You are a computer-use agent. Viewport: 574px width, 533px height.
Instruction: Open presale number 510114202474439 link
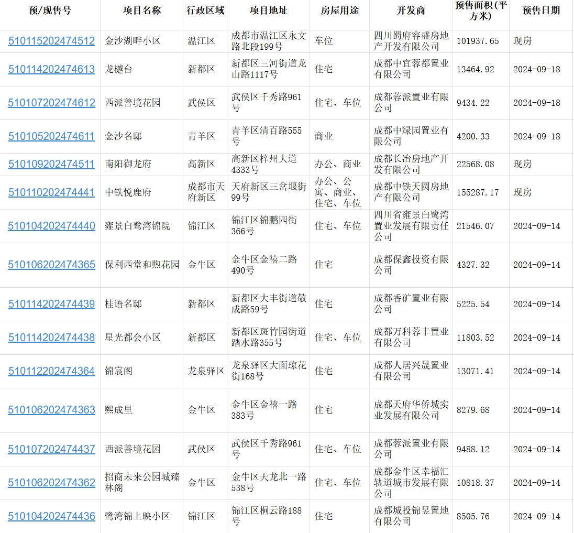[51, 304]
